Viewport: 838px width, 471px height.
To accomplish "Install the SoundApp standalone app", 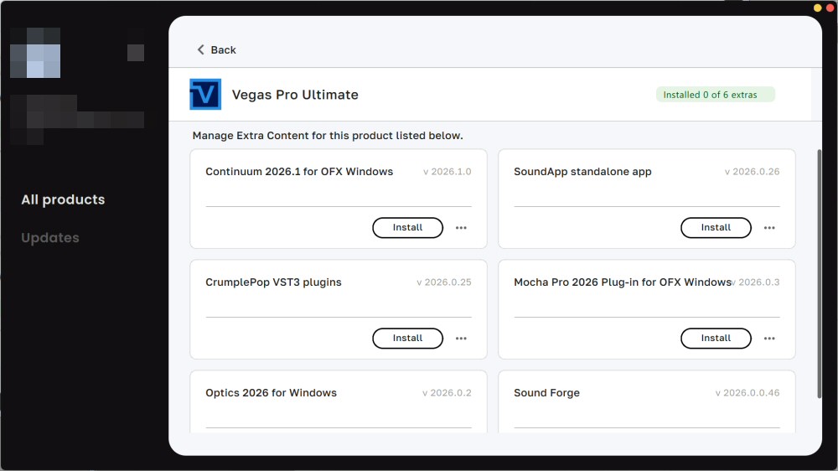I will pyautogui.click(x=716, y=228).
